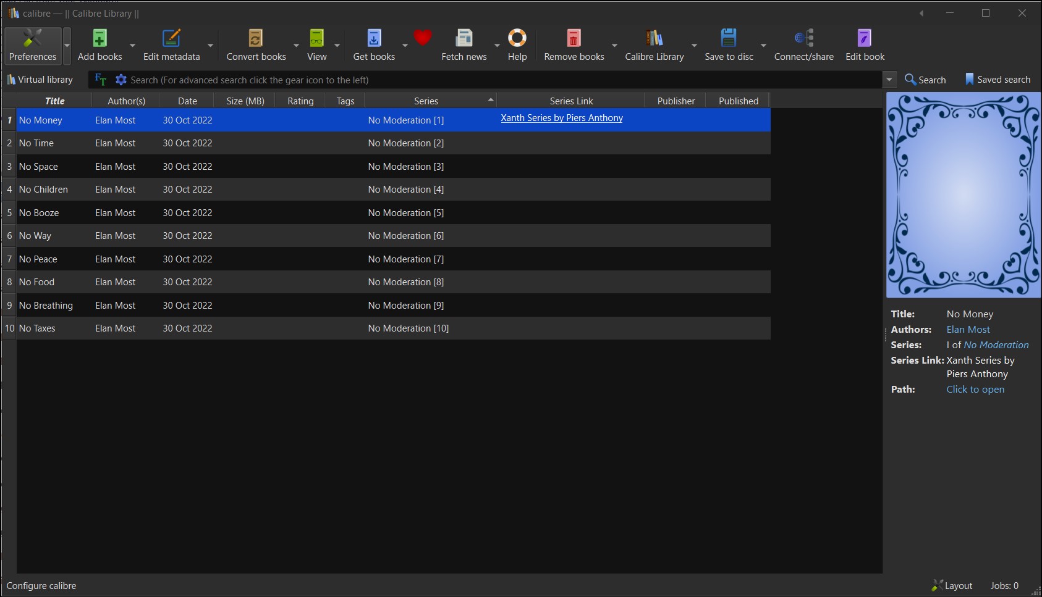Select the "No Space" book row

pos(393,167)
